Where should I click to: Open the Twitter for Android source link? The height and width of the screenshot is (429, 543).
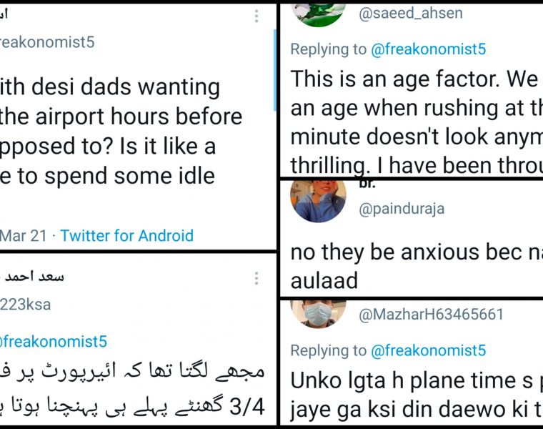[x=126, y=235]
